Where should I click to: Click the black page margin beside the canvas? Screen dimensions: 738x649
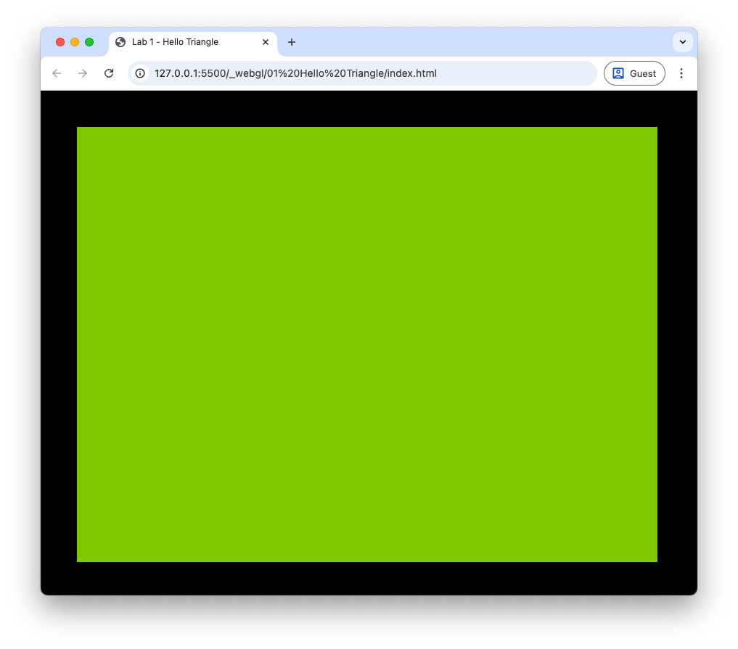click(59, 344)
